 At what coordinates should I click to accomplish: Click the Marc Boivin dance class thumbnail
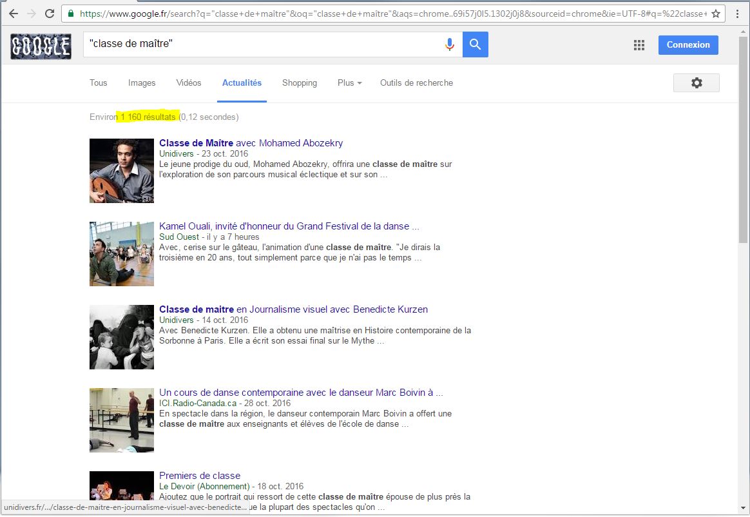point(122,420)
